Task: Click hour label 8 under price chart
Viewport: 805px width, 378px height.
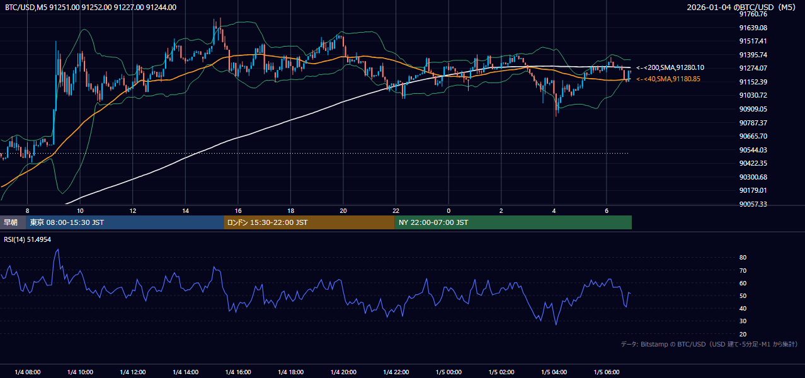Action: click(x=27, y=210)
